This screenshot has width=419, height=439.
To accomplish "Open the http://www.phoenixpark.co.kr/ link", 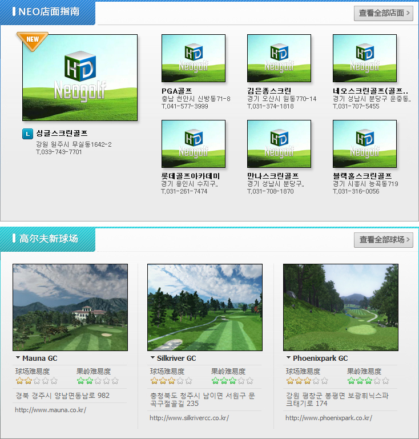I will [329, 418].
